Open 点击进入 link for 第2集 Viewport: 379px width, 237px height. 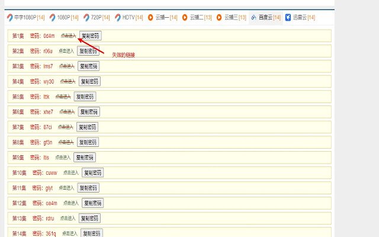tap(66, 51)
